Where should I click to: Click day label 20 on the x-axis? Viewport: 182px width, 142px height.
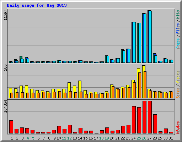click(x=112, y=138)
